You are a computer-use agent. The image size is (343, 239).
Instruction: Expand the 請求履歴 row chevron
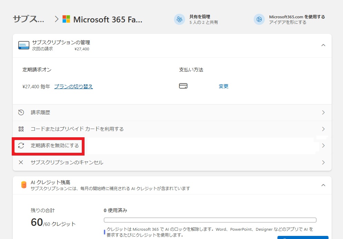(323, 112)
